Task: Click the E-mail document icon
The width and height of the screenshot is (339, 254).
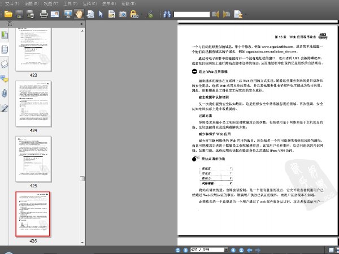Action: click(55, 14)
